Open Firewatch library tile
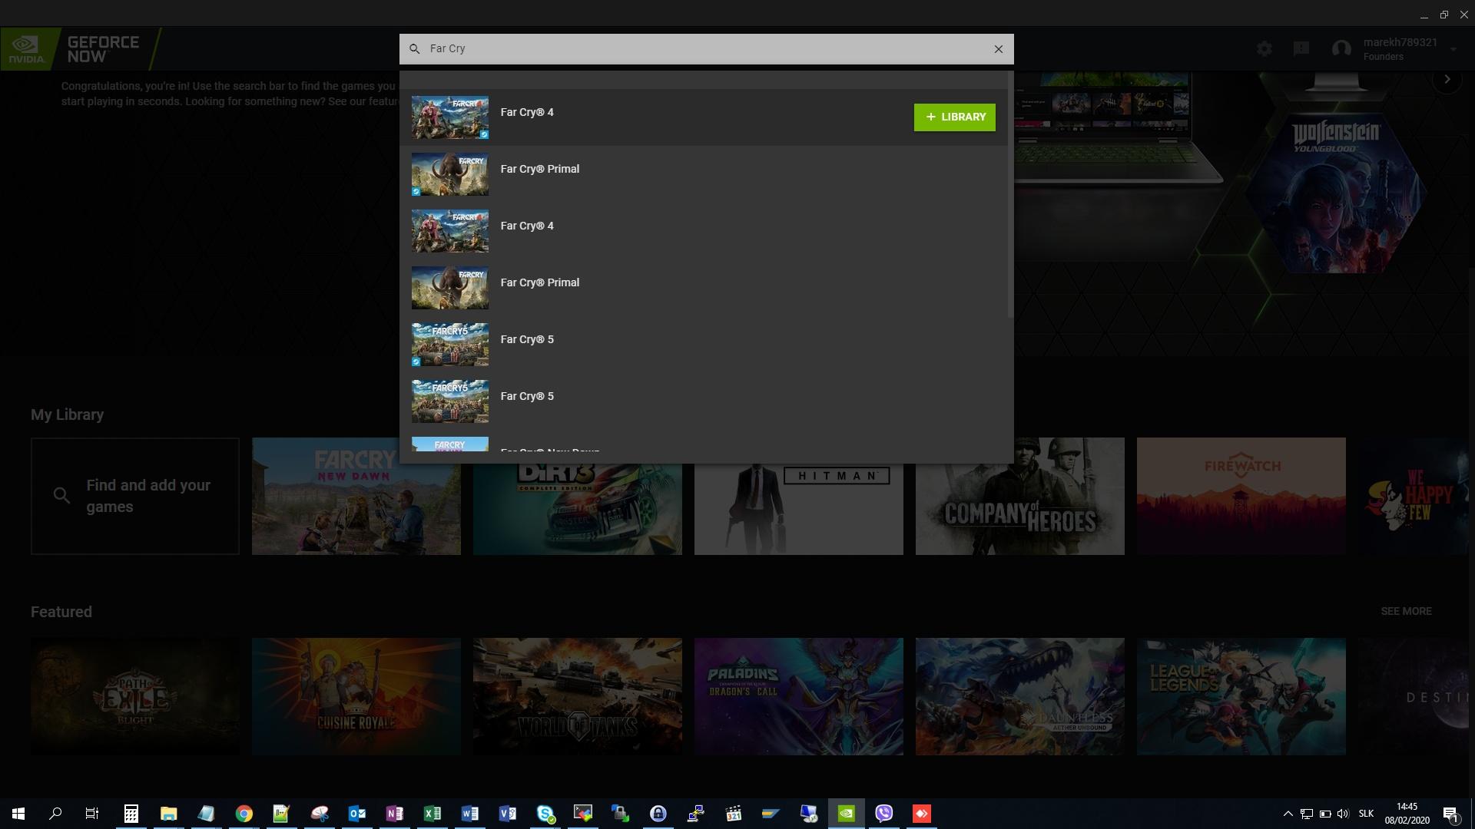This screenshot has height=829, width=1475. click(x=1241, y=496)
